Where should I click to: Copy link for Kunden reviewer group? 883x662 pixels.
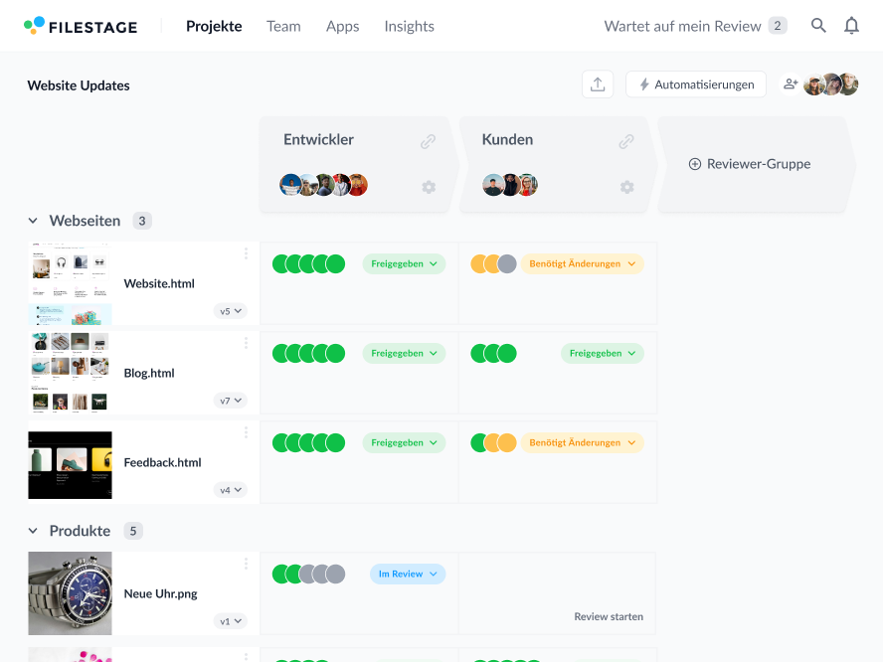(x=626, y=141)
